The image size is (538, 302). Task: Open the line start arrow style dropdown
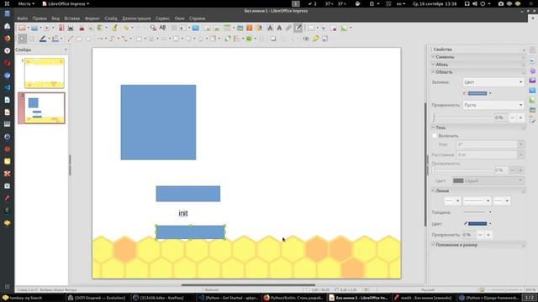pos(452,200)
